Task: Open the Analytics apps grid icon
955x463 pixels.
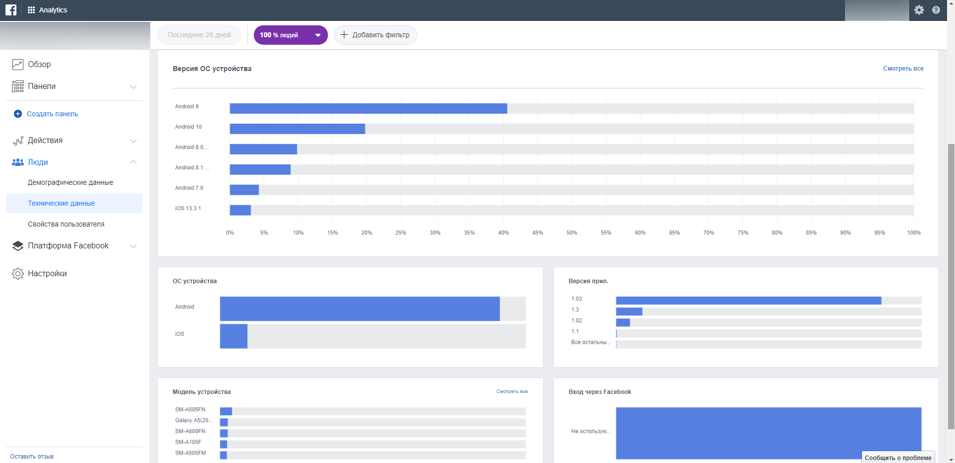Action: point(31,10)
